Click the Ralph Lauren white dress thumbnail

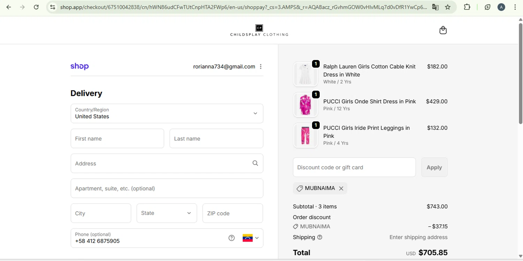(x=305, y=74)
